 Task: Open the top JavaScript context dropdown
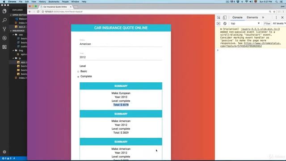point(245,24)
